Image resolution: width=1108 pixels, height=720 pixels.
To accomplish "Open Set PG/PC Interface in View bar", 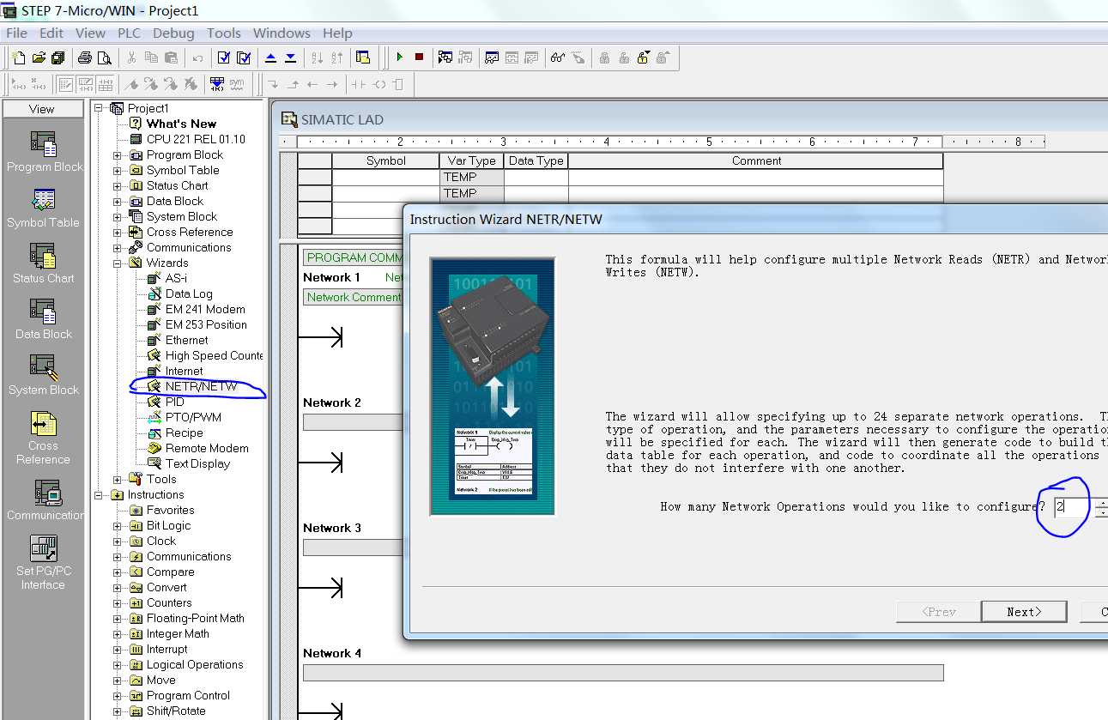I will tap(44, 563).
